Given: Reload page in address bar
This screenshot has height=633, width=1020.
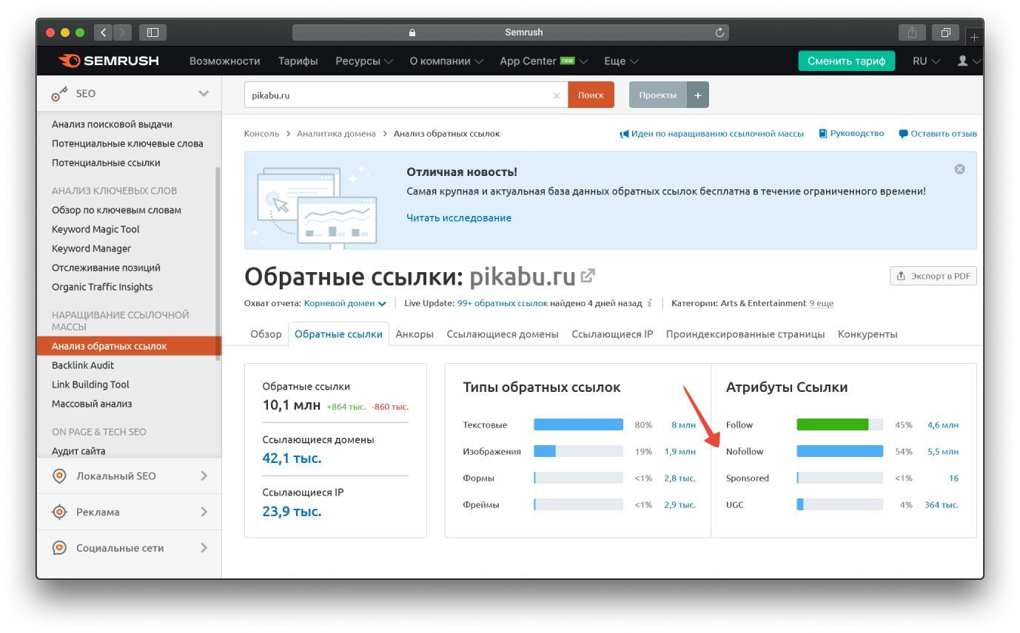Looking at the screenshot, I should pos(719,33).
